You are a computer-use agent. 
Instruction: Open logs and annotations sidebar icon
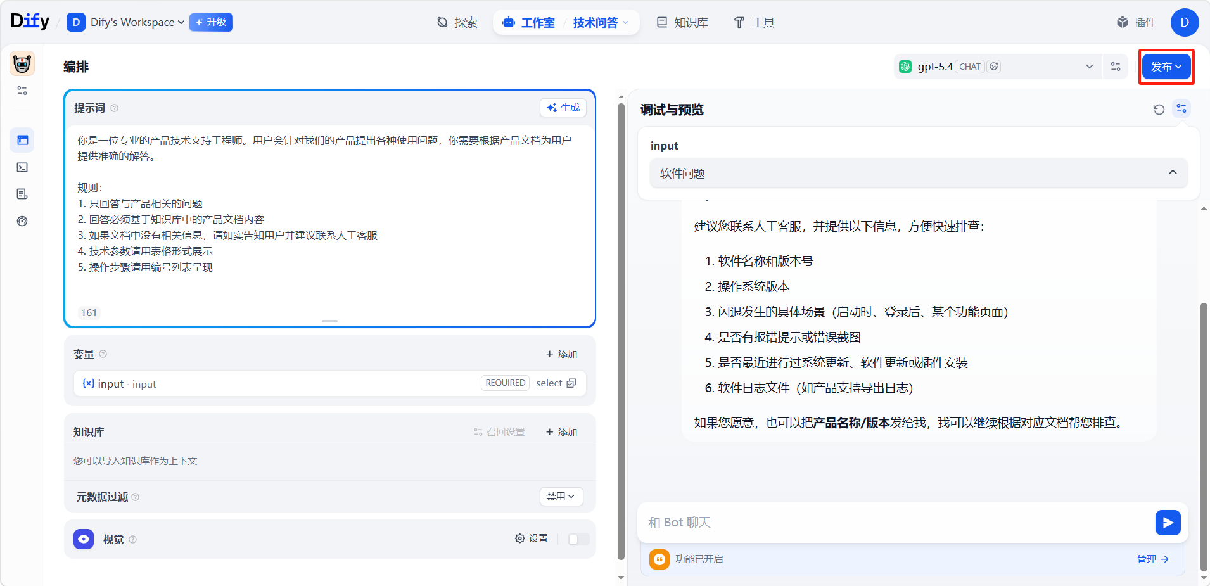point(22,194)
